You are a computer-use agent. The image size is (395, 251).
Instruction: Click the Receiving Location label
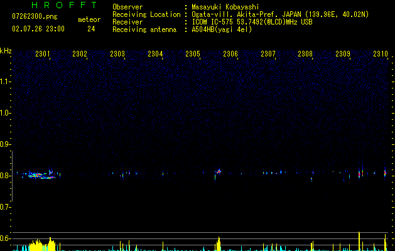[146, 14]
